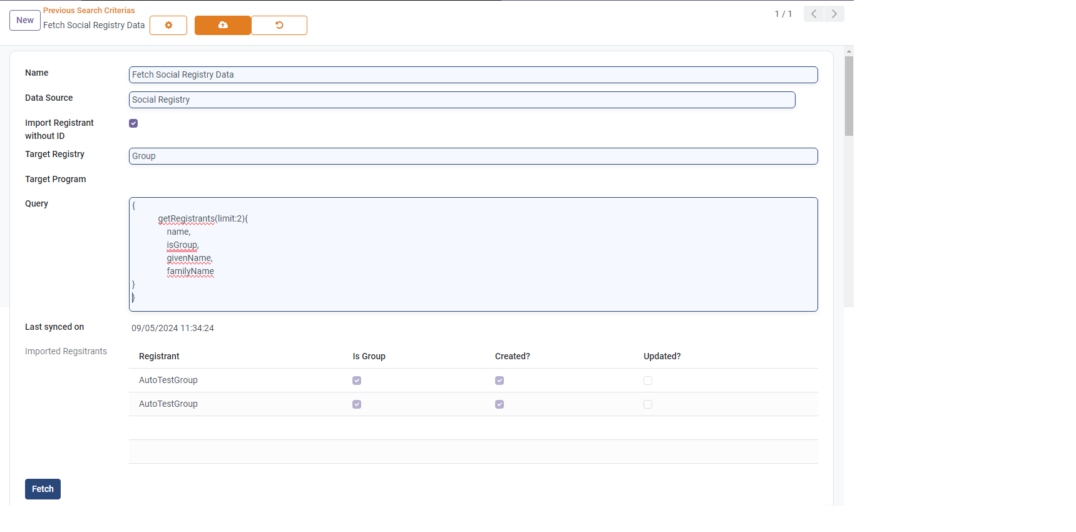Go to previous record arrow
The height and width of the screenshot is (532, 1076).
click(813, 14)
